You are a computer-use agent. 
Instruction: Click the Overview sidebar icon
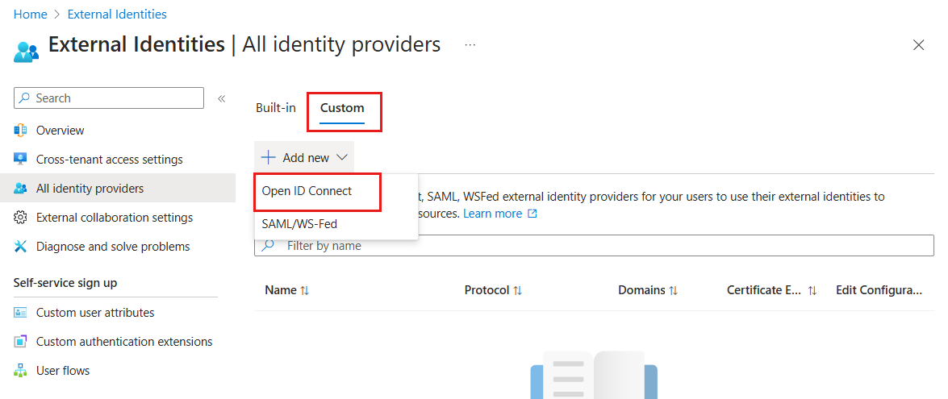pos(20,131)
